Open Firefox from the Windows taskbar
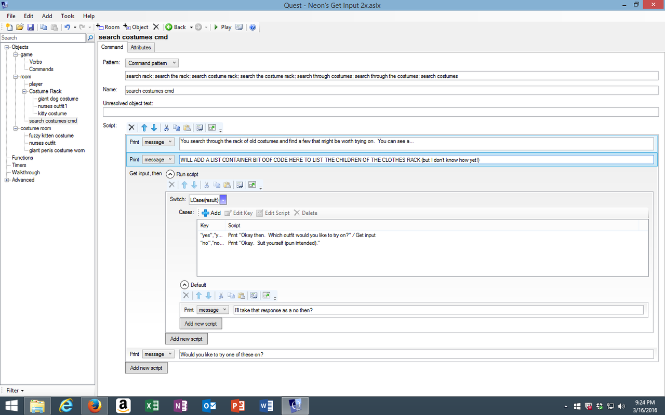The width and height of the screenshot is (665, 415). (95, 406)
